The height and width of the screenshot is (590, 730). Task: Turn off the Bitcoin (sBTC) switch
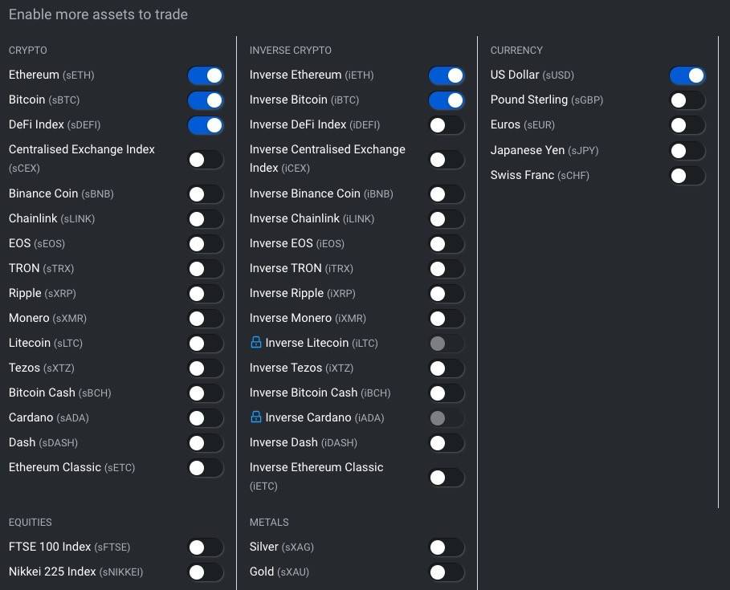click(x=206, y=100)
